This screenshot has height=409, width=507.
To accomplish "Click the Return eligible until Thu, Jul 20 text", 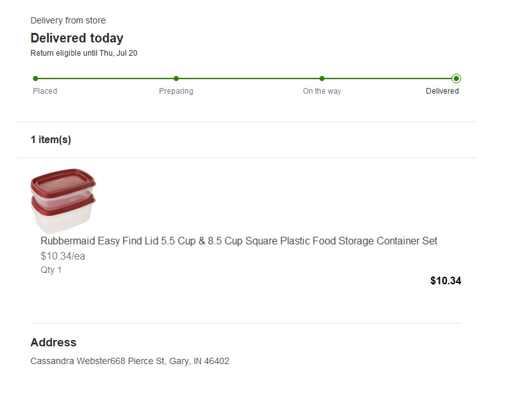I will (84, 53).
